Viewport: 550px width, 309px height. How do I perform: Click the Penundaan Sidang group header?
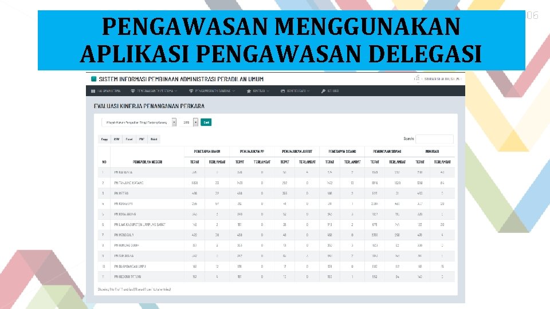pyautogui.click(x=387, y=151)
